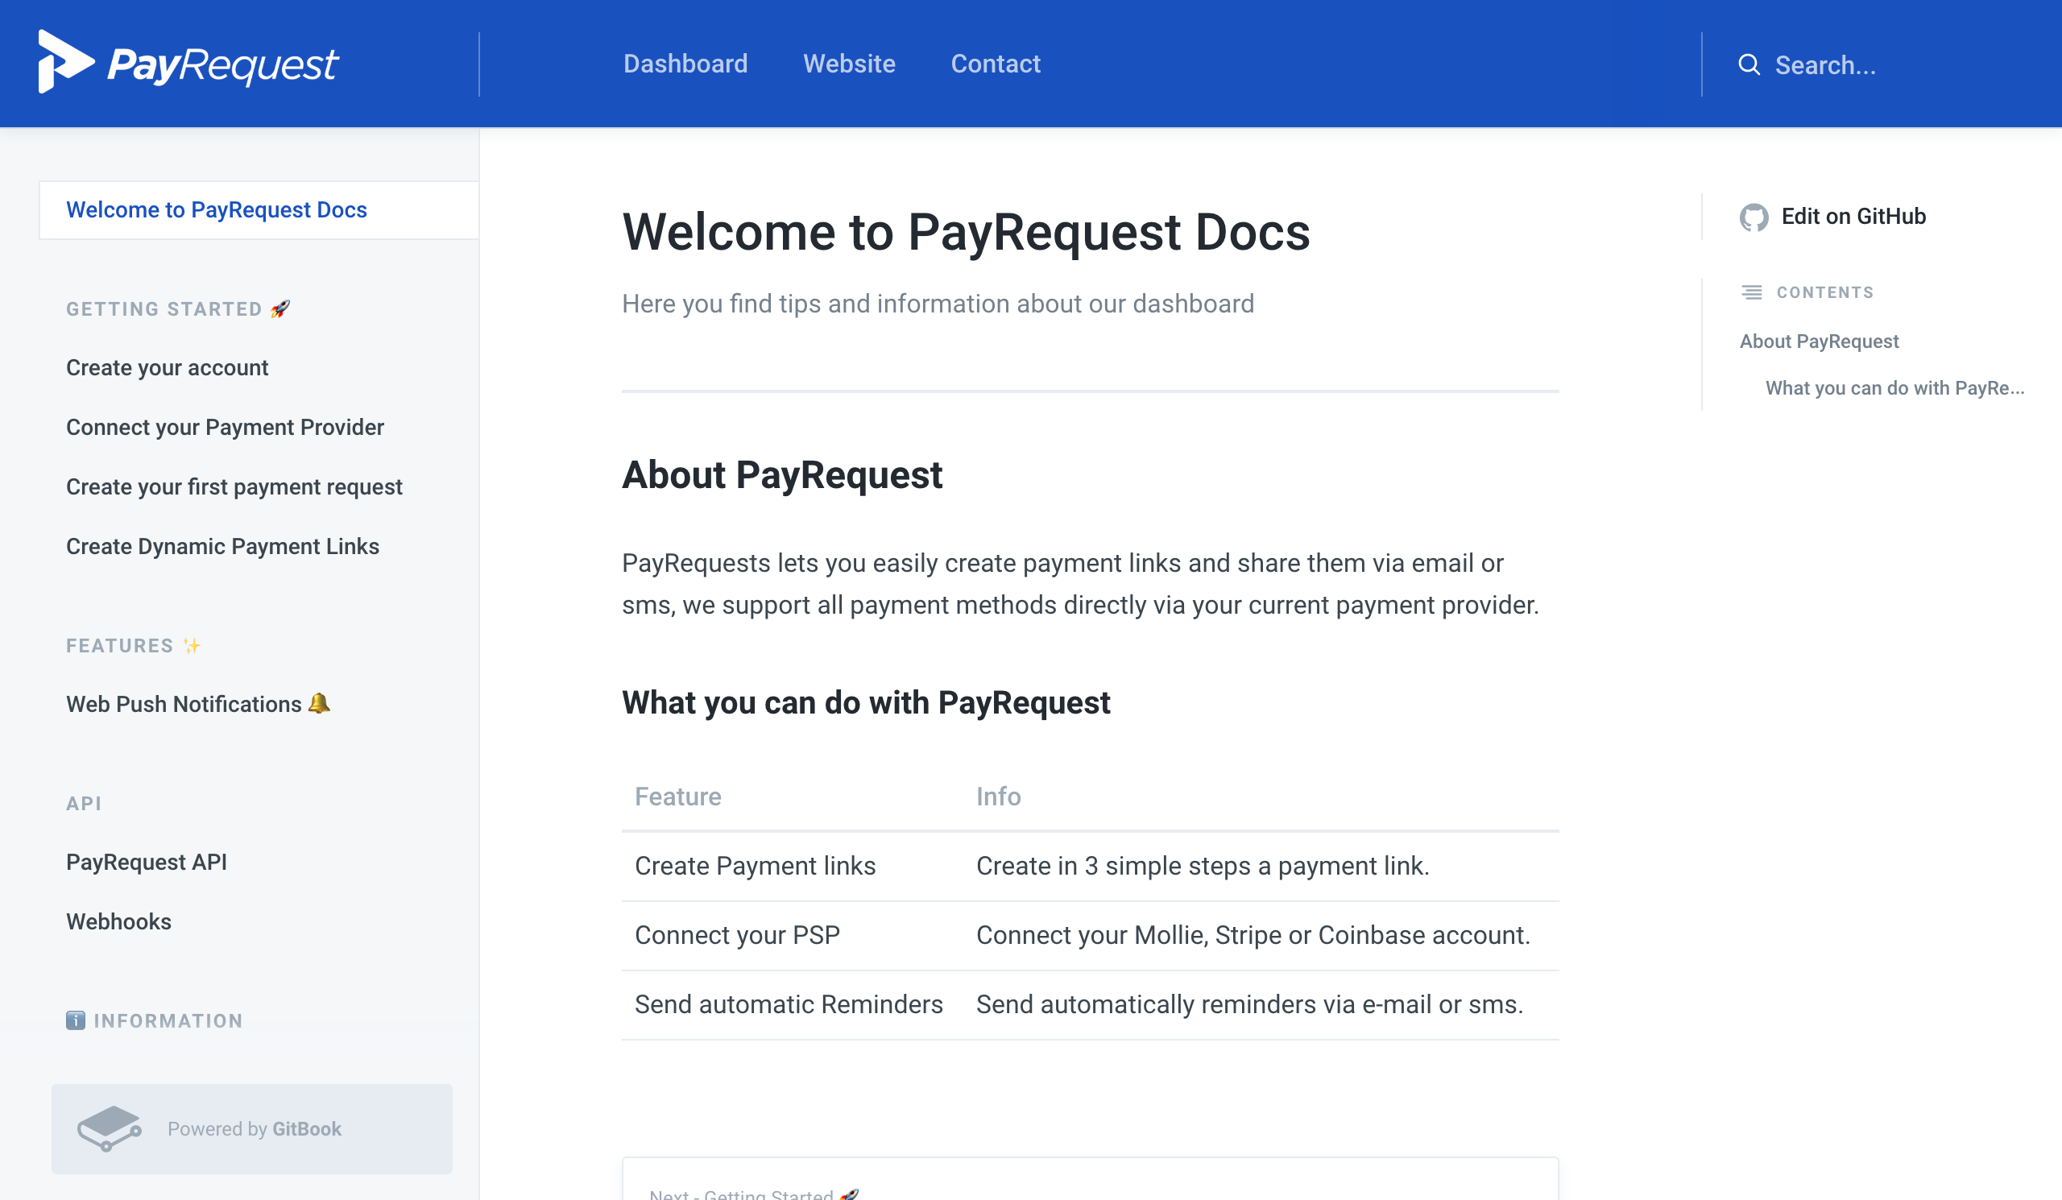Click the search magnifier icon

tap(1749, 64)
